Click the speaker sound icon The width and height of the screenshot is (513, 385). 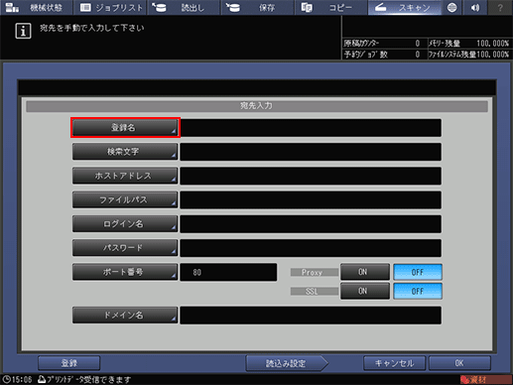click(475, 7)
